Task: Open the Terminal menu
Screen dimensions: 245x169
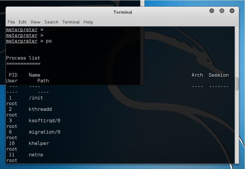Action: click(71, 22)
